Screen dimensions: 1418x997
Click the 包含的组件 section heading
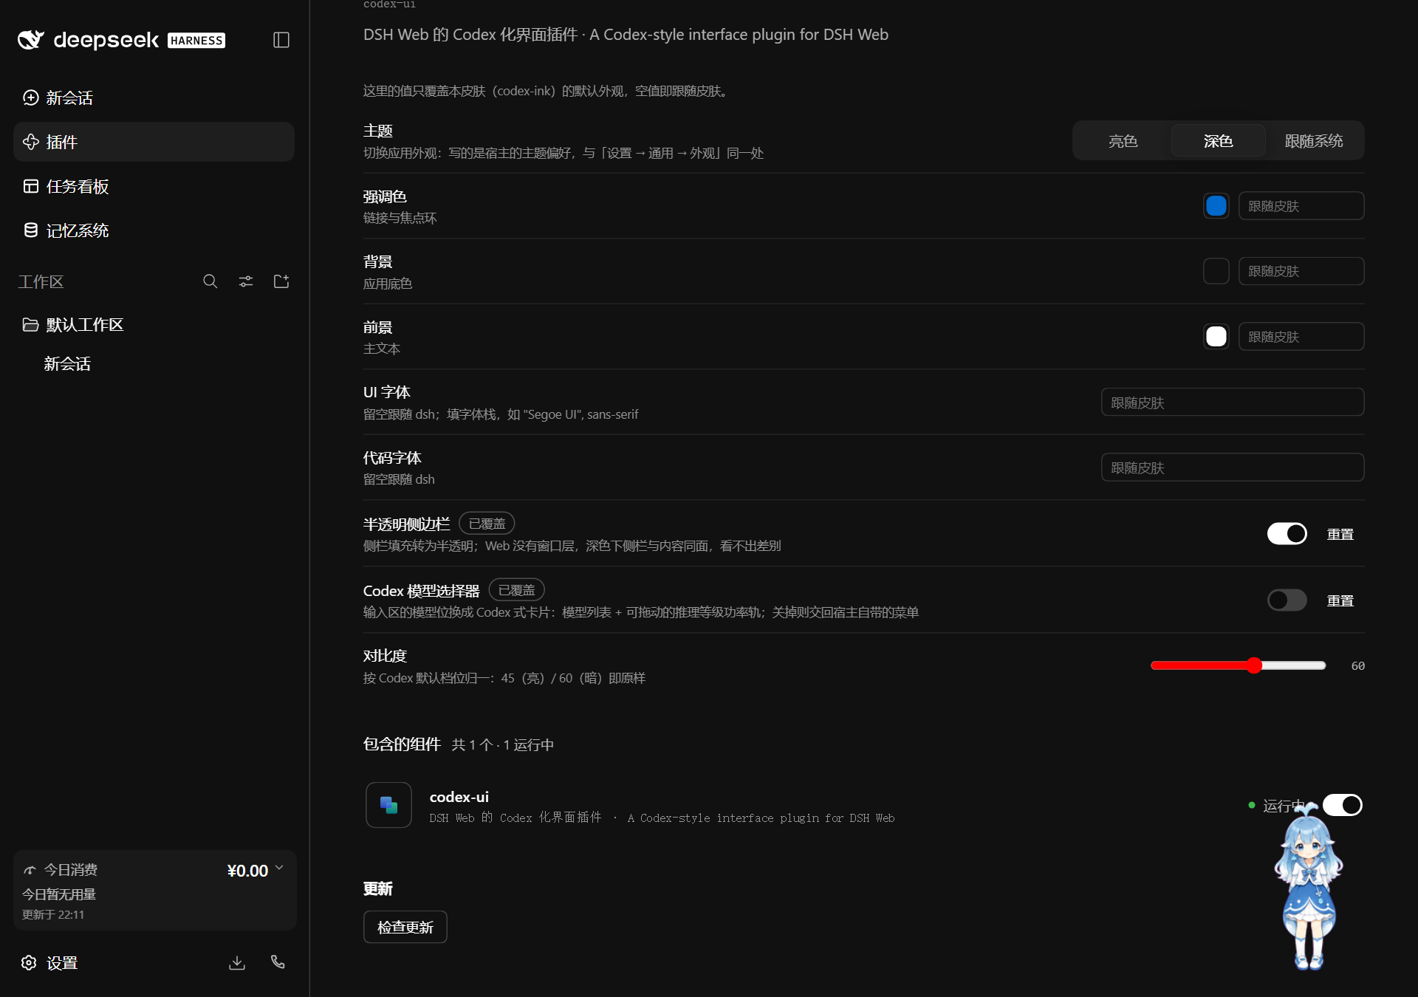[x=402, y=744]
